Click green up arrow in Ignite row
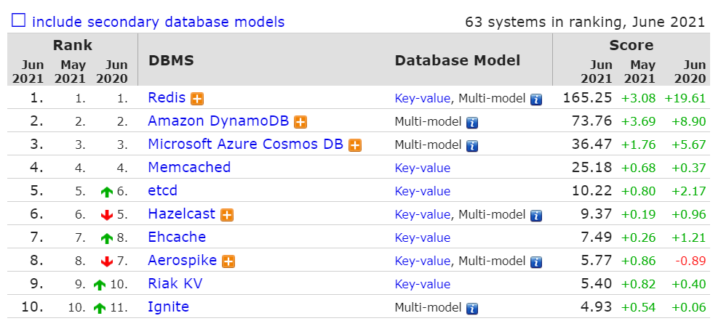The width and height of the screenshot is (721, 321). click(x=100, y=308)
